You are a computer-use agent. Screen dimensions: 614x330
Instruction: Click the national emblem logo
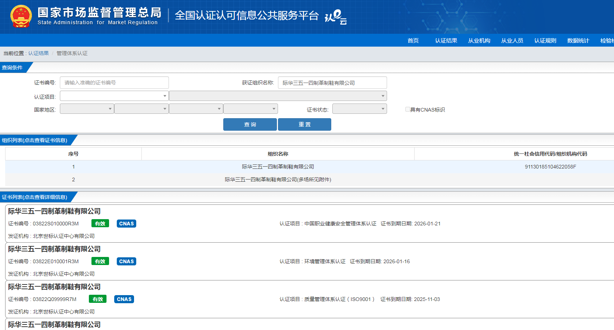point(21,17)
